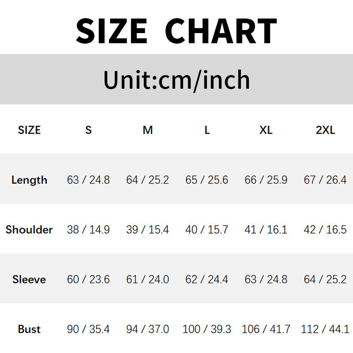Click the Unit:cm/inch banner text
Screen dimensions: 353x353
[176, 80]
